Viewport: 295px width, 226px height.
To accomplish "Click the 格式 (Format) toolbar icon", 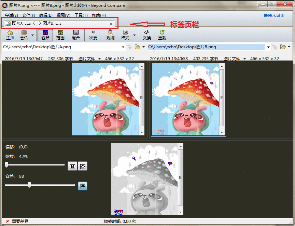I will click(x=125, y=35).
